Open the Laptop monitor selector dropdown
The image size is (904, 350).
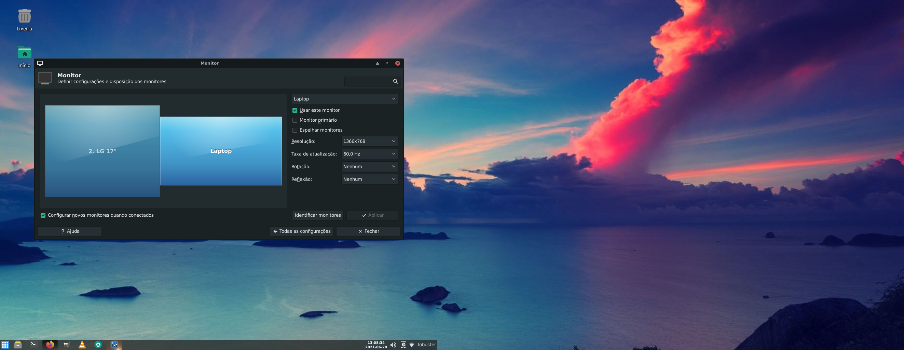click(344, 99)
